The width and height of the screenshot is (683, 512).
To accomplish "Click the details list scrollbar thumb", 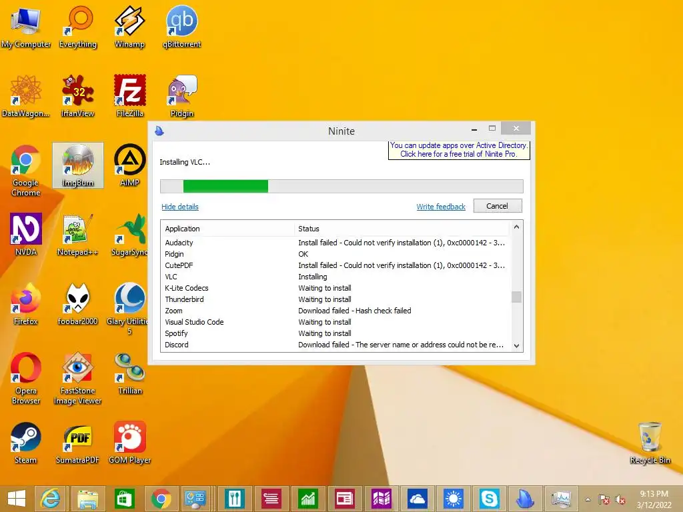I will click(516, 297).
